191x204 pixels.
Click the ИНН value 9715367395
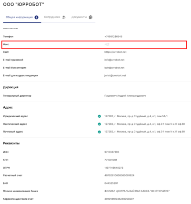111,152
